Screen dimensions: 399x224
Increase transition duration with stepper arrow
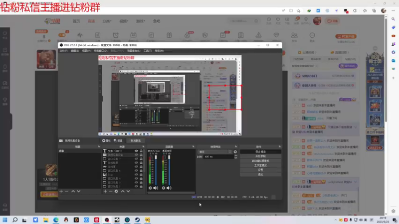click(x=235, y=156)
